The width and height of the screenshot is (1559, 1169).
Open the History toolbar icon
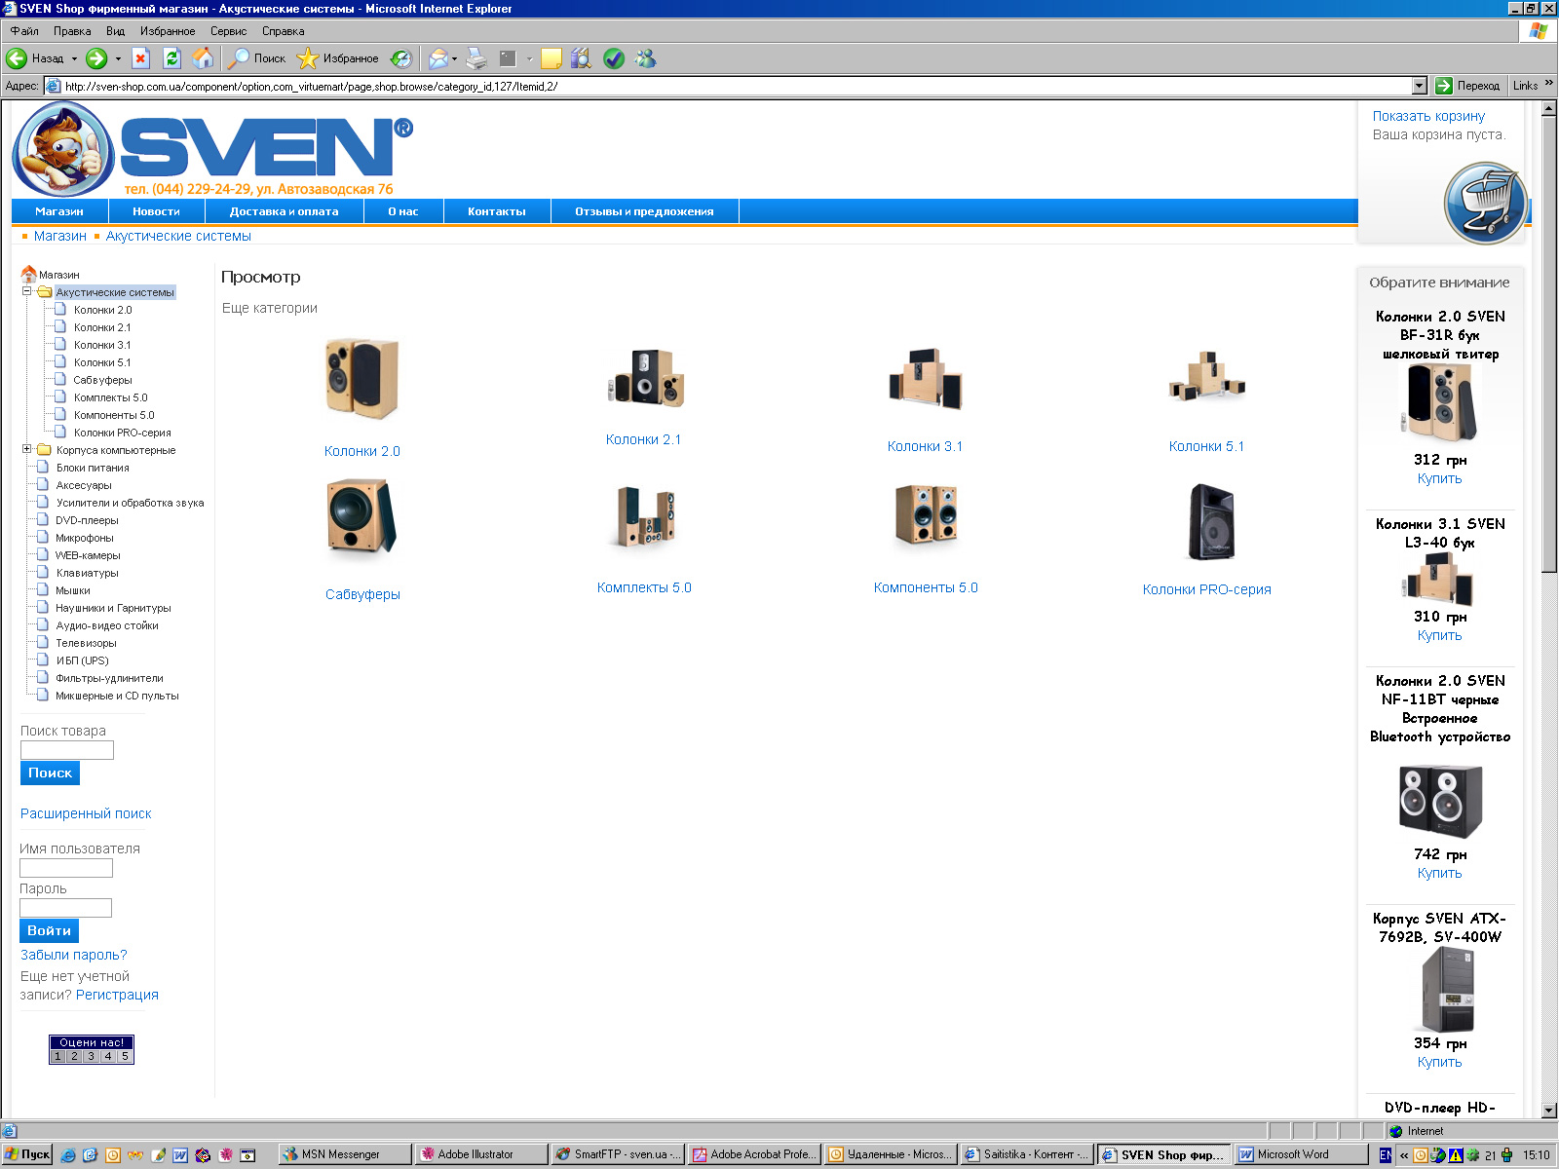401,58
